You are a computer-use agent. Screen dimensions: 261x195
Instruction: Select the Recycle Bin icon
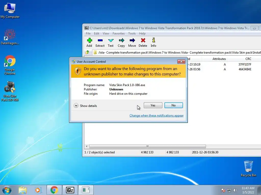248,169
